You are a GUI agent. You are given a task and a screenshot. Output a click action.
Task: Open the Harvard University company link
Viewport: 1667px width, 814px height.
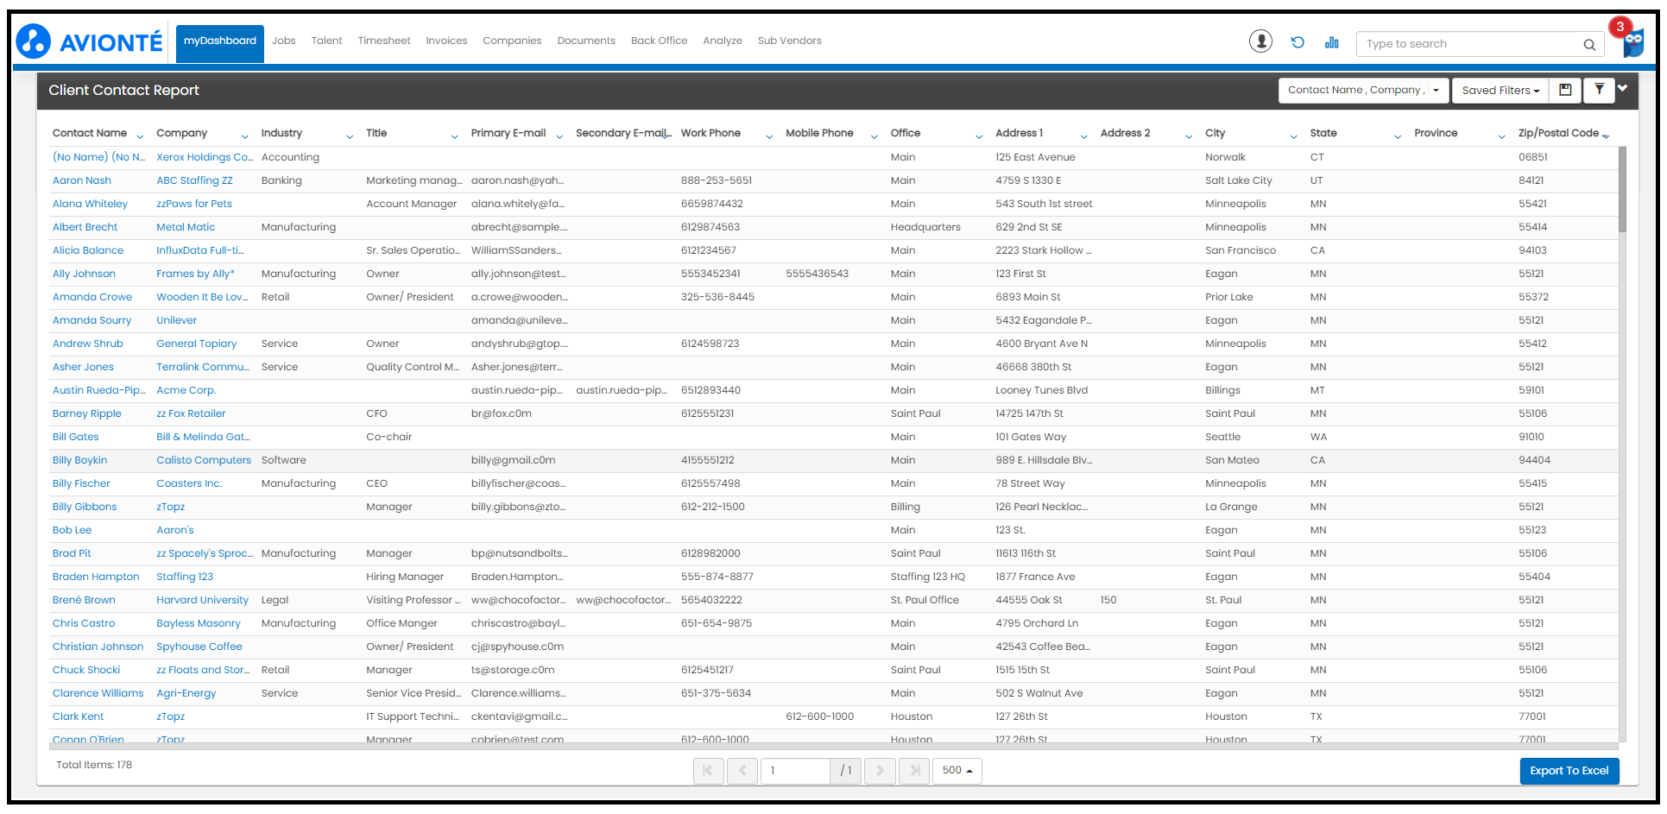[202, 600]
